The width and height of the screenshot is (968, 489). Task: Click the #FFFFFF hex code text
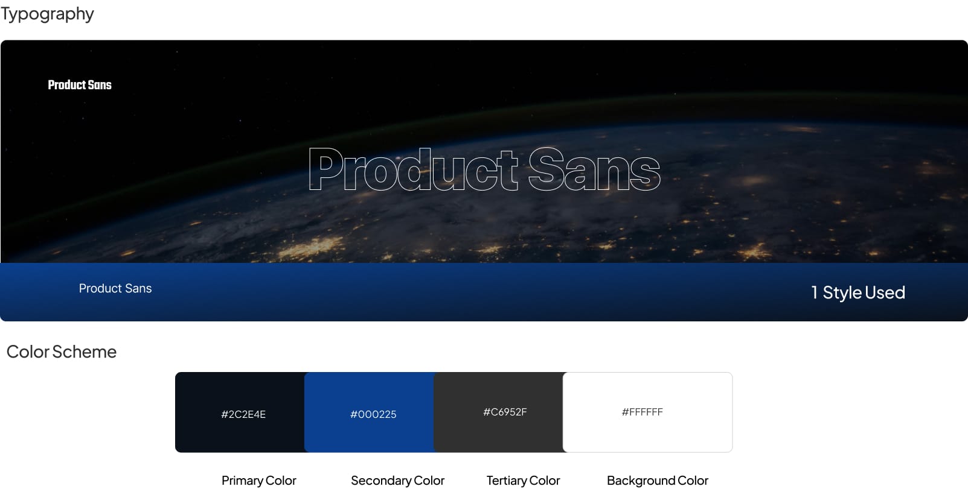pyautogui.click(x=643, y=412)
